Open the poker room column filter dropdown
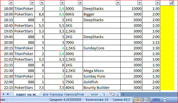The height and width of the screenshot is (103, 178). [x=32, y=3]
